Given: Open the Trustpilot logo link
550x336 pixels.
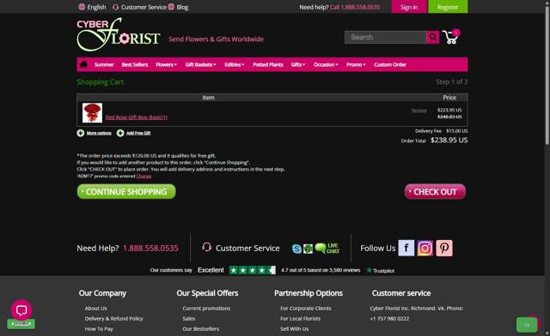Looking at the screenshot, I should point(380,271).
